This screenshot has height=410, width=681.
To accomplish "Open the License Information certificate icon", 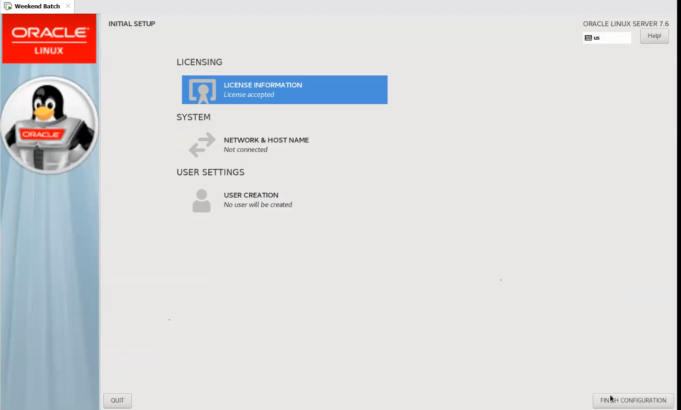I will pyautogui.click(x=202, y=91).
